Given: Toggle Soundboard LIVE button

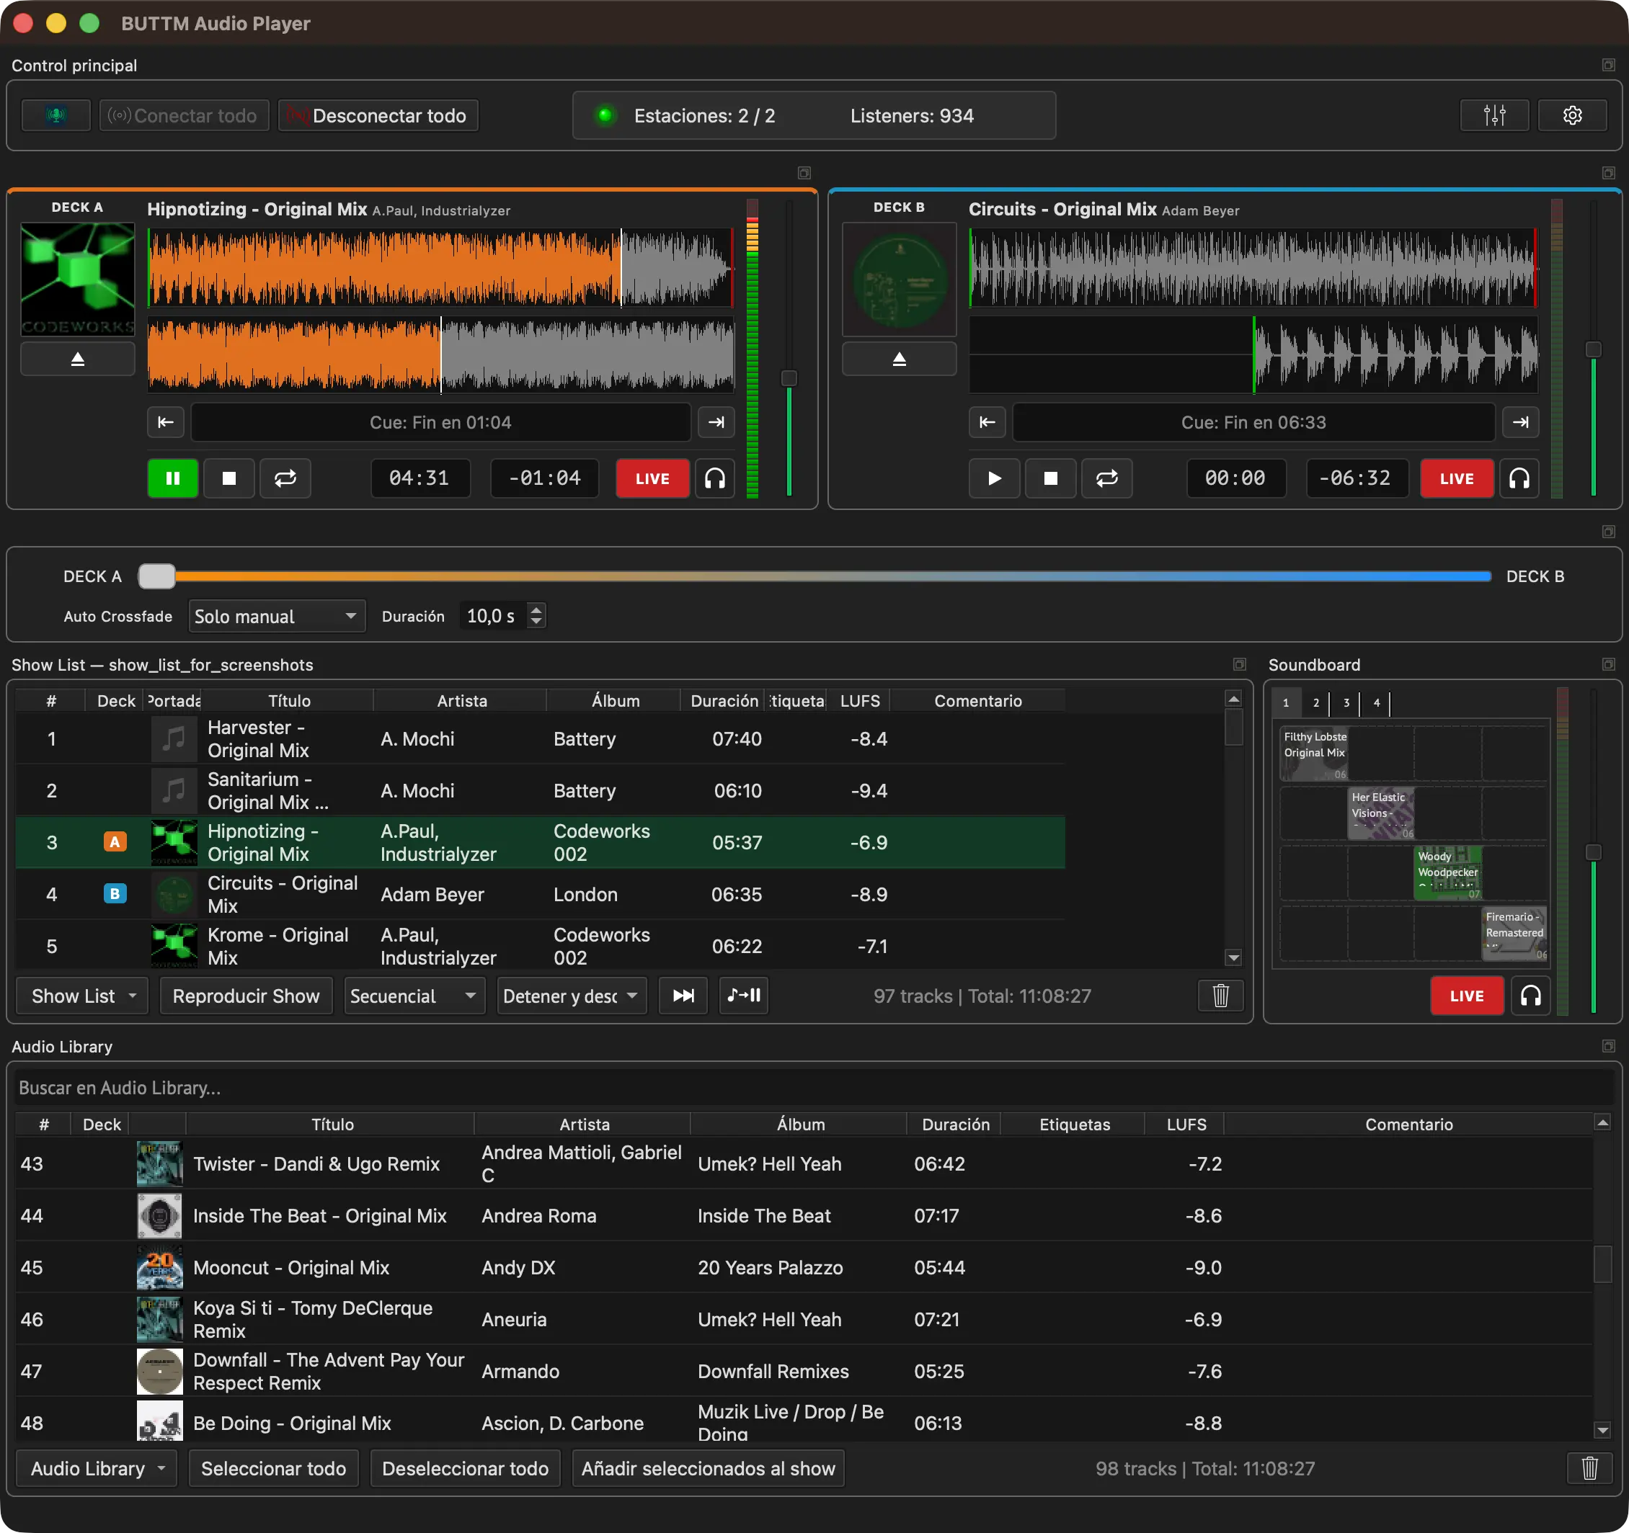Looking at the screenshot, I should pos(1467,996).
